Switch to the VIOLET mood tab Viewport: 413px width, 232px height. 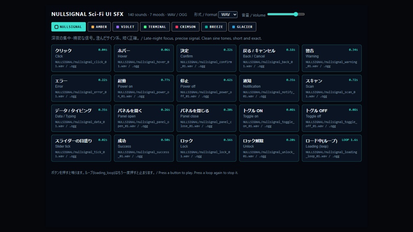(x=125, y=27)
